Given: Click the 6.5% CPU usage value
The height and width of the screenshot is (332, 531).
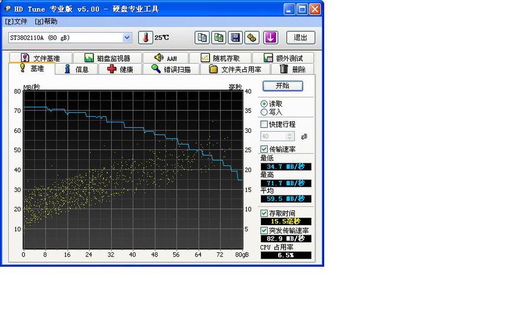Looking at the screenshot, I should [286, 255].
